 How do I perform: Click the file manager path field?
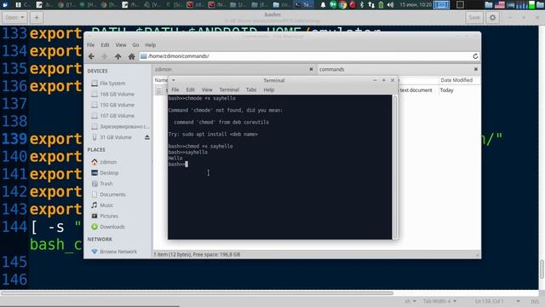309,56
